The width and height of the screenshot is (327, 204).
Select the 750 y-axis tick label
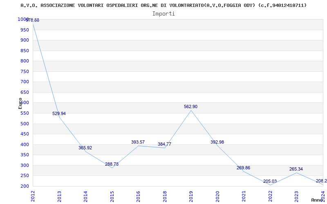click(x=25, y=71)
